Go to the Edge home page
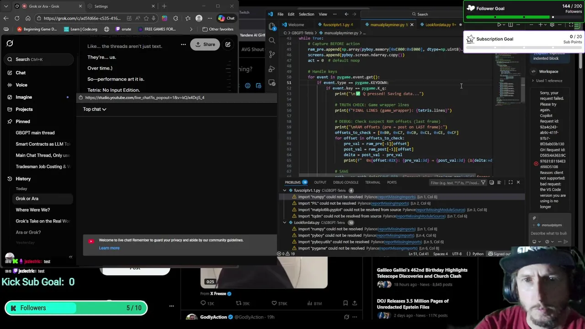Viewport: 585px width, 329px height. [x=28, y=18]
